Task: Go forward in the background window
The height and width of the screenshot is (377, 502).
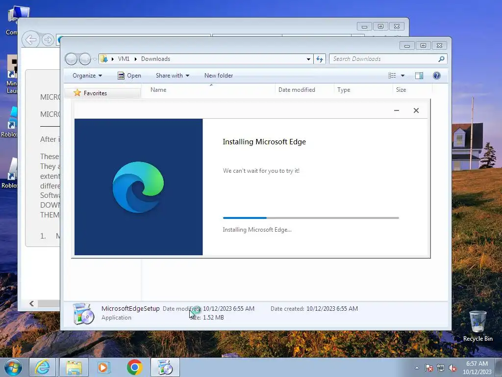Action: pyautogui.click(x=48, y=40)
